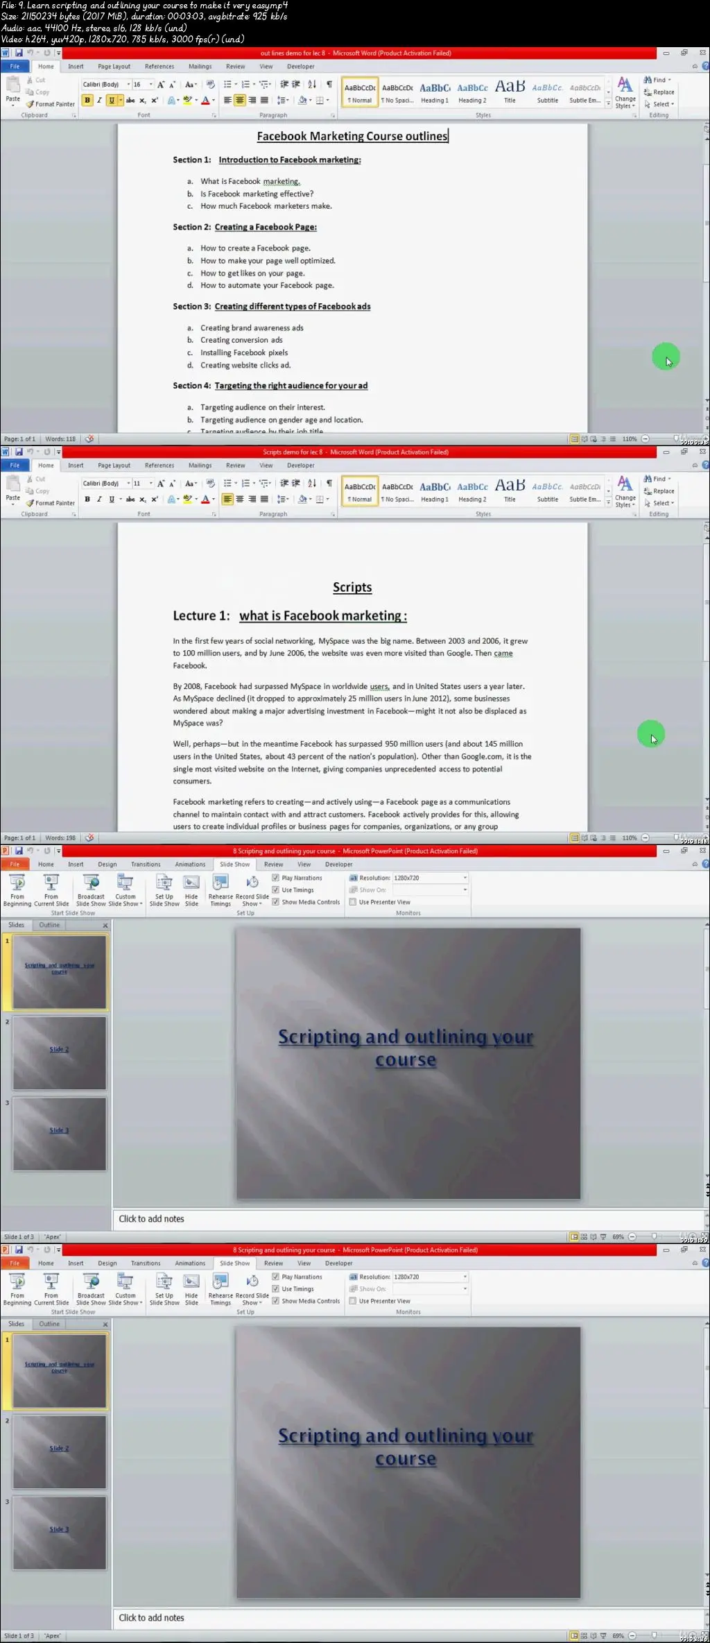Click font color swatch in out lines demo window

tap(205, 100)
